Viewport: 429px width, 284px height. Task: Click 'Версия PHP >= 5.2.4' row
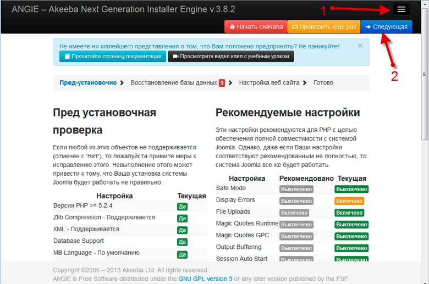click(x=130, y=206)
